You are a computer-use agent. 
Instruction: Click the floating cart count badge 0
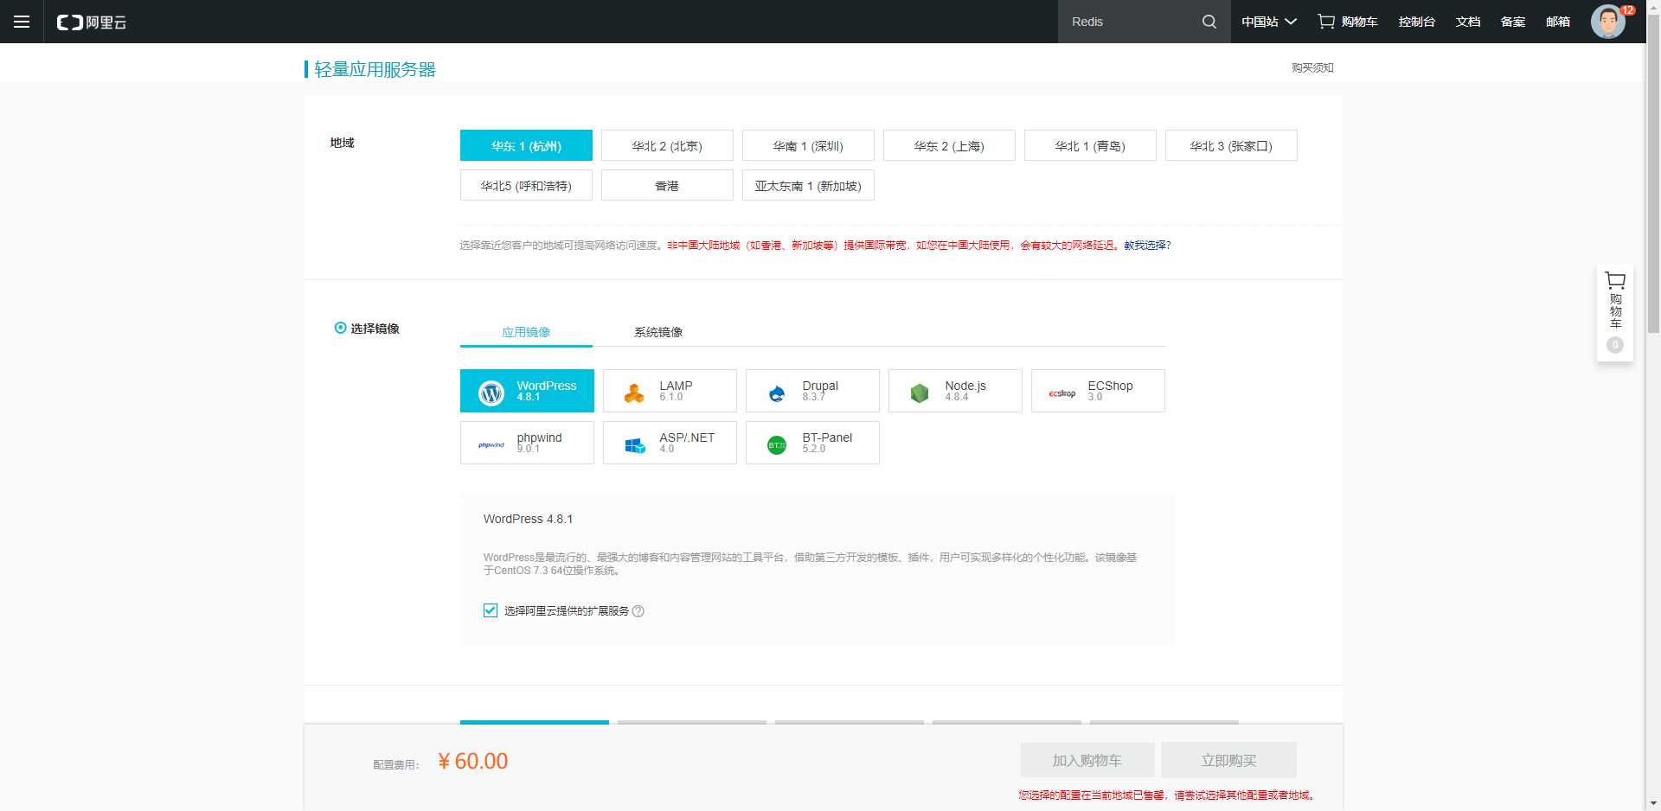click(1615, 345)
